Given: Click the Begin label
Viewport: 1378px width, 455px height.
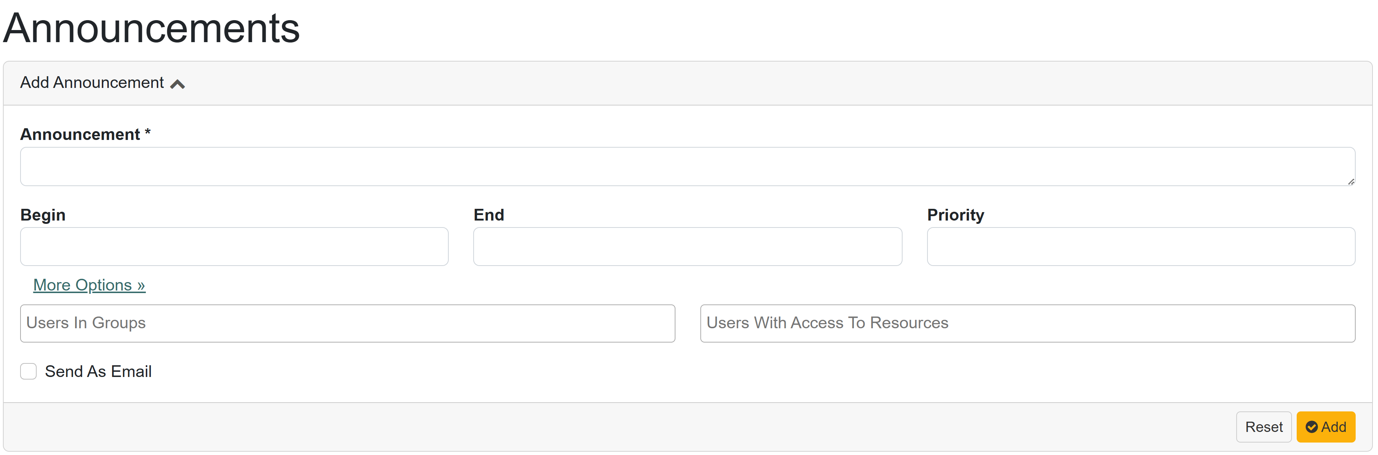Looking at the screenshot, I should 43,215.
